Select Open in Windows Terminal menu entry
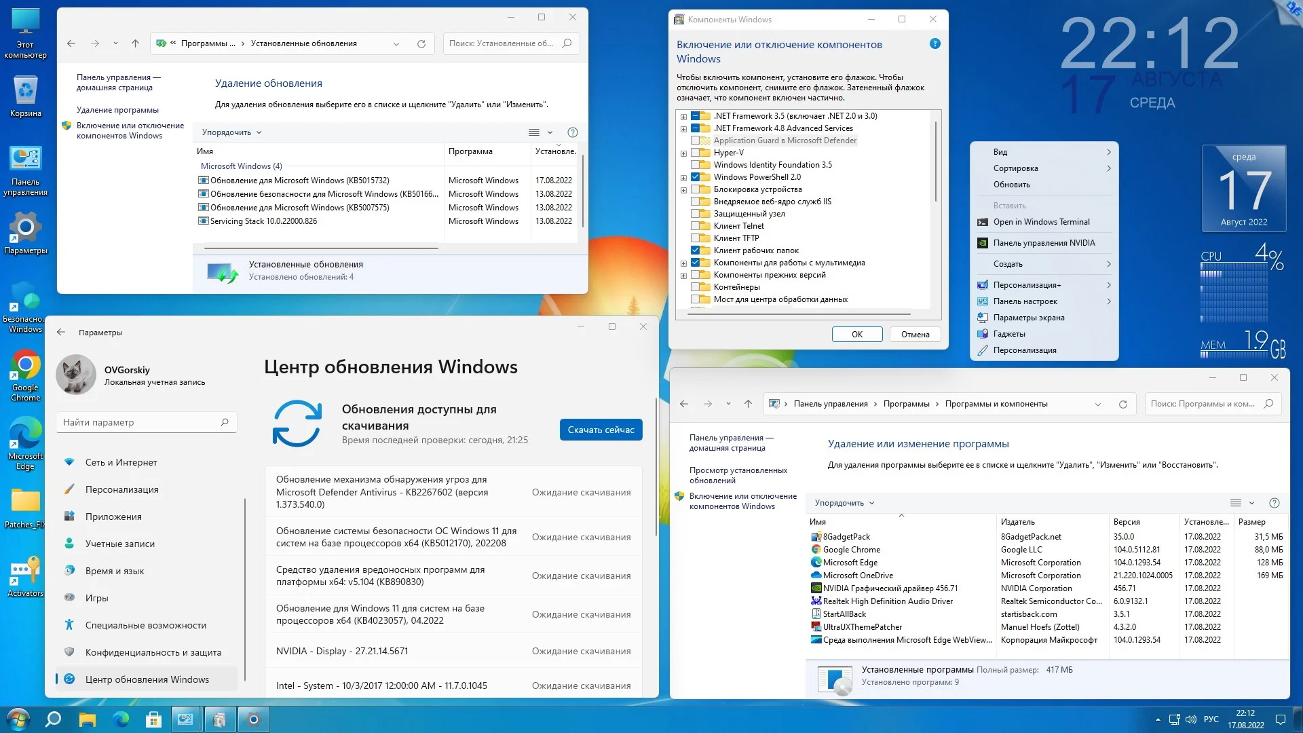Screen dimensions: 1303x733 (x=1041, y=222)
